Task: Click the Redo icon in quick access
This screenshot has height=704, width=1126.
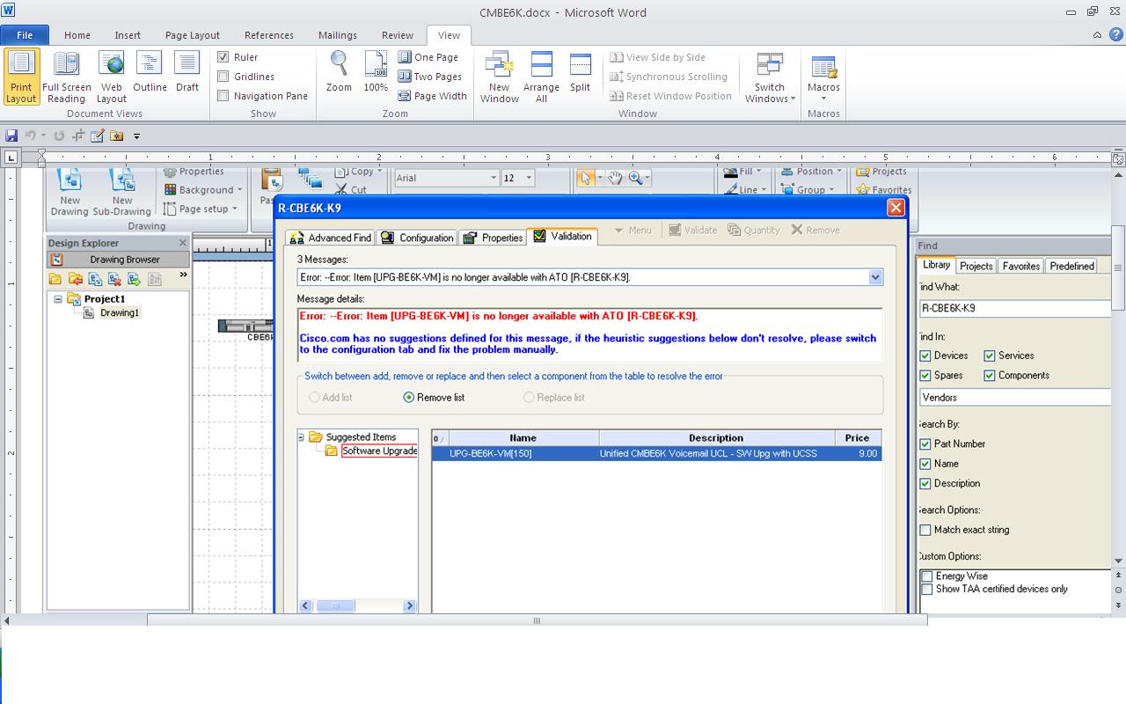Action: pos(59,136)
